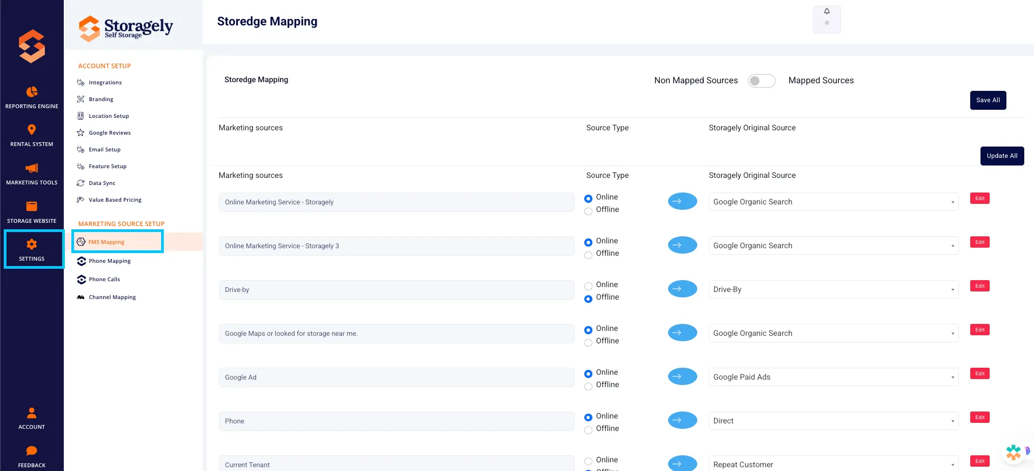Click Edit for the Drive-by row
The width and height of the screenshot is (1034, 471).
tap(980, 286)
